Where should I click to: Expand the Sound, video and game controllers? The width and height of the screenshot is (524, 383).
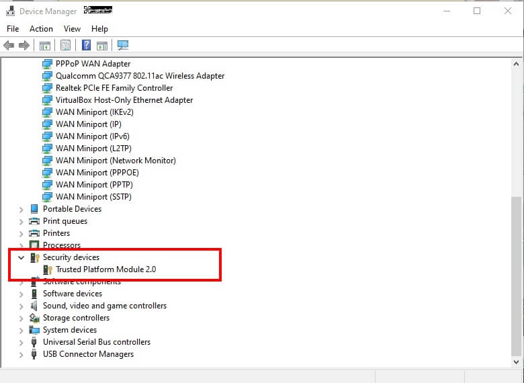21,306
